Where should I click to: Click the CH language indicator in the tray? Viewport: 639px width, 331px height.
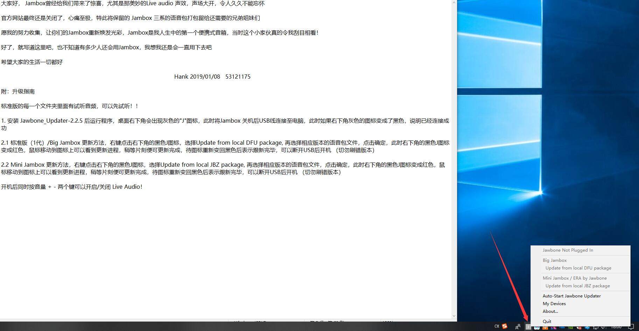pos(497,326)
